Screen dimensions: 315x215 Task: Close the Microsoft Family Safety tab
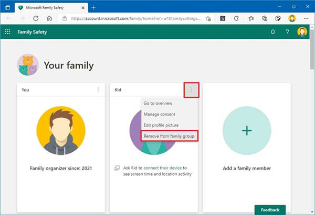click(x=83, y=8)
